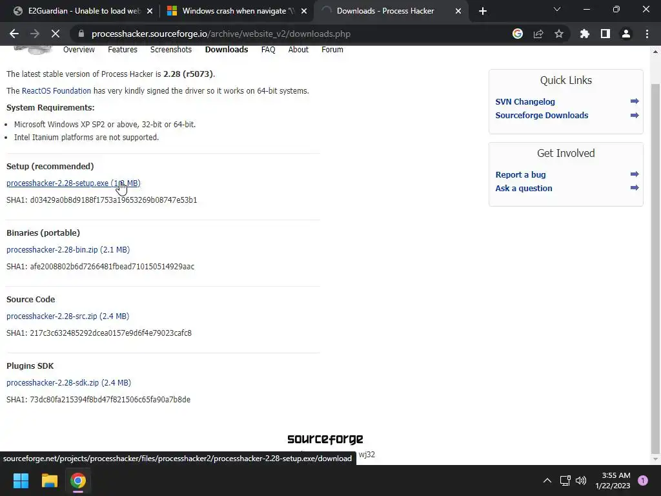The image size is (661, 496).
Task: Close the Windows crash tab
Action: [304, 11]
